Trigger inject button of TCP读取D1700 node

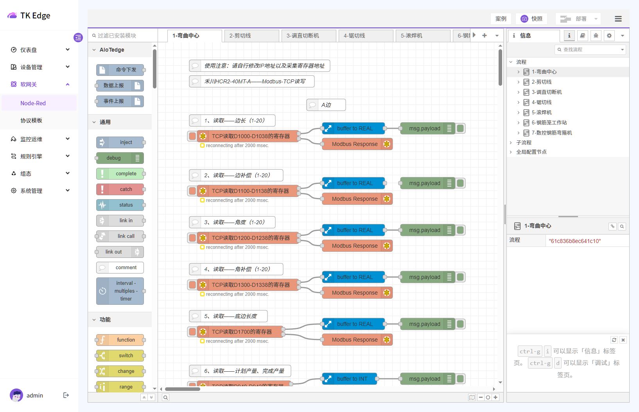(192, 332)
